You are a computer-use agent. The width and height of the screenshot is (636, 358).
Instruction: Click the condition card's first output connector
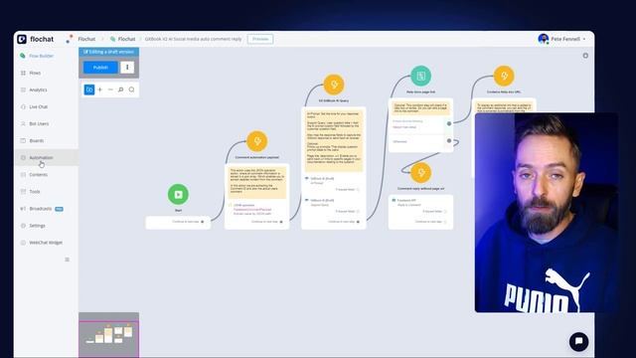click(x=449, y=123)
